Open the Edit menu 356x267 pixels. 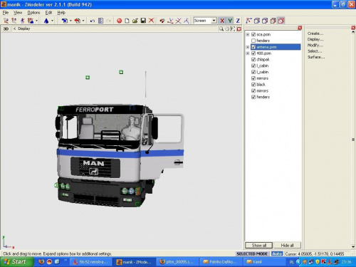click(x=48, y=13)
